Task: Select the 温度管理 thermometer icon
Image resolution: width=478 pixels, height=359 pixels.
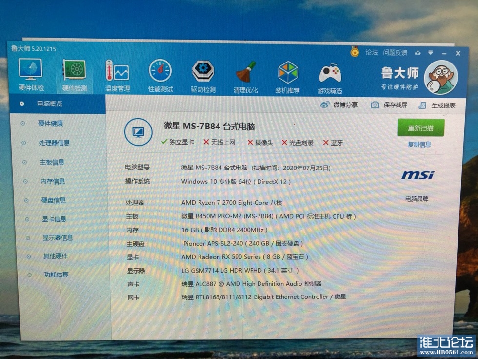Action: [x=117, y=71]
